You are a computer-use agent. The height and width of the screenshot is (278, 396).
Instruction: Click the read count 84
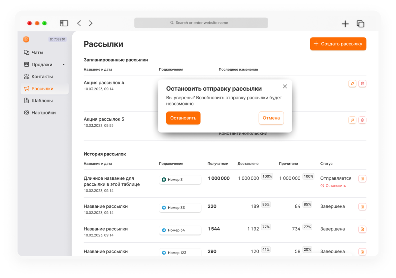click(298, 206)
